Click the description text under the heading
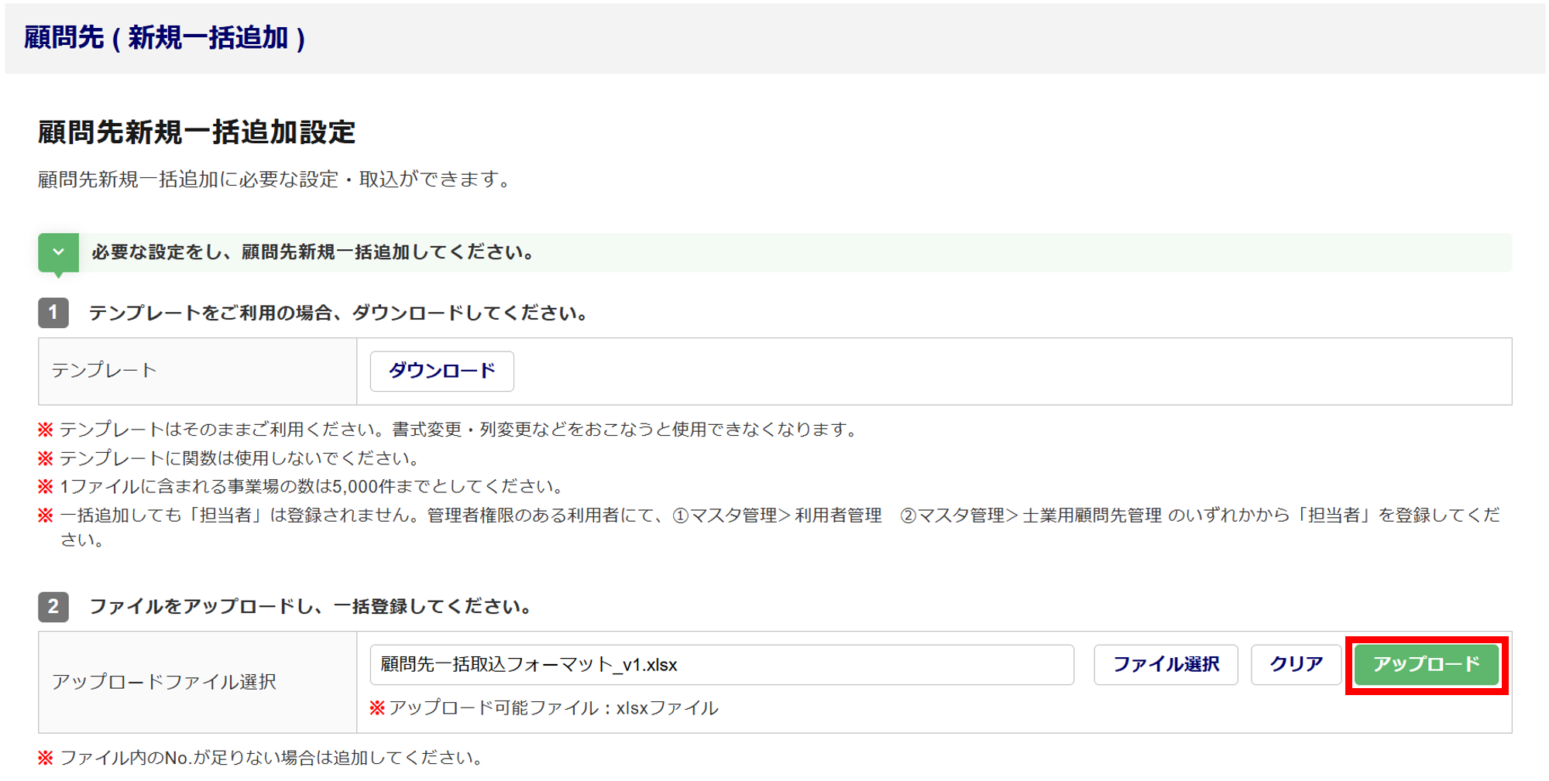1549x781 pixels. [x=275, y=180]
